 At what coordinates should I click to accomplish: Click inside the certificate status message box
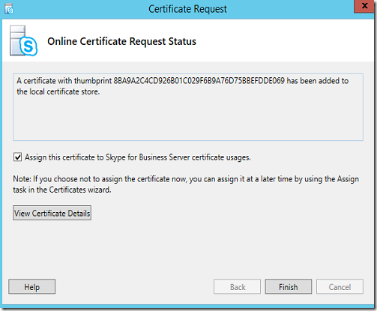[188, 107]
